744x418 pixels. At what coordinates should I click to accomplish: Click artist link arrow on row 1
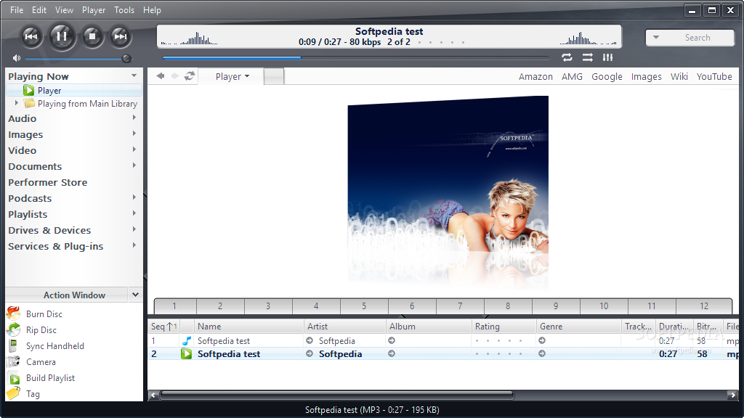click(310, 341)
